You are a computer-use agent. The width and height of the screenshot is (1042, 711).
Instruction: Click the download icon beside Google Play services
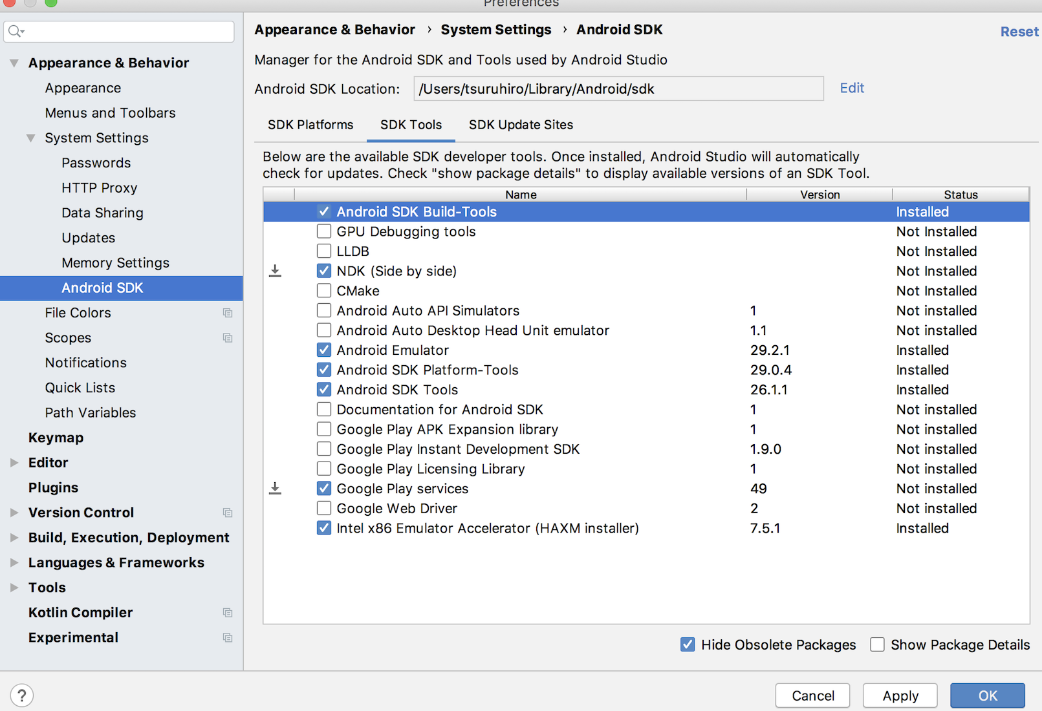[275, 489]
